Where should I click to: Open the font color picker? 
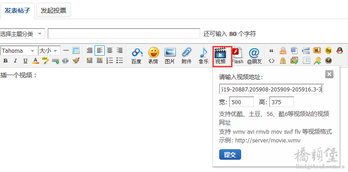(35, 61)
